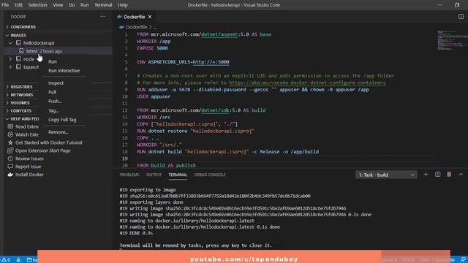Switch to the OUTPUT panel tab
This screenshot has height=263, width=468.
click(x=154, y=175)
